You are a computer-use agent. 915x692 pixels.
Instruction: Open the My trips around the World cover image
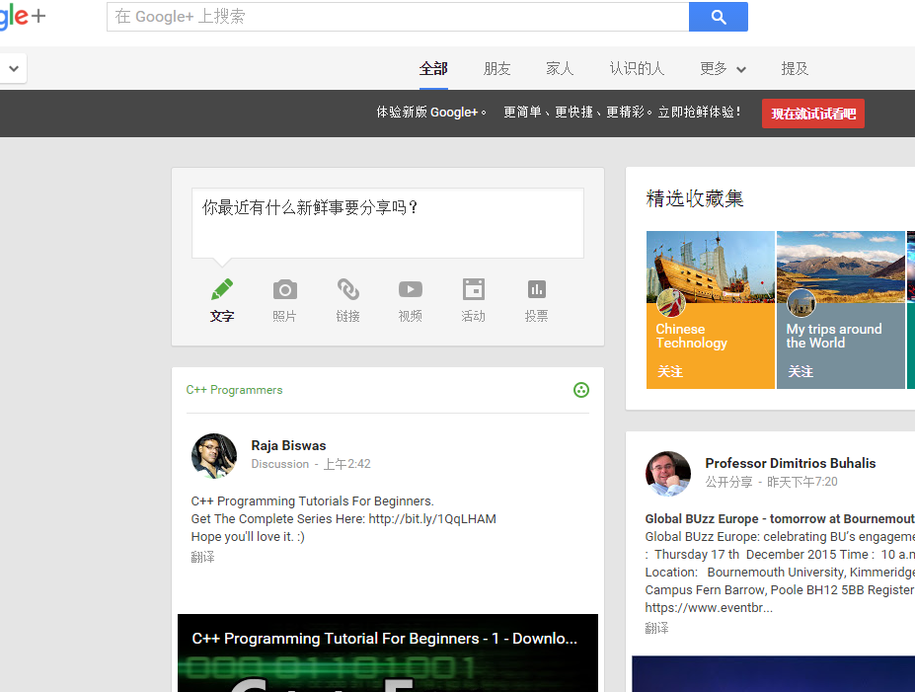pos(841,268)
